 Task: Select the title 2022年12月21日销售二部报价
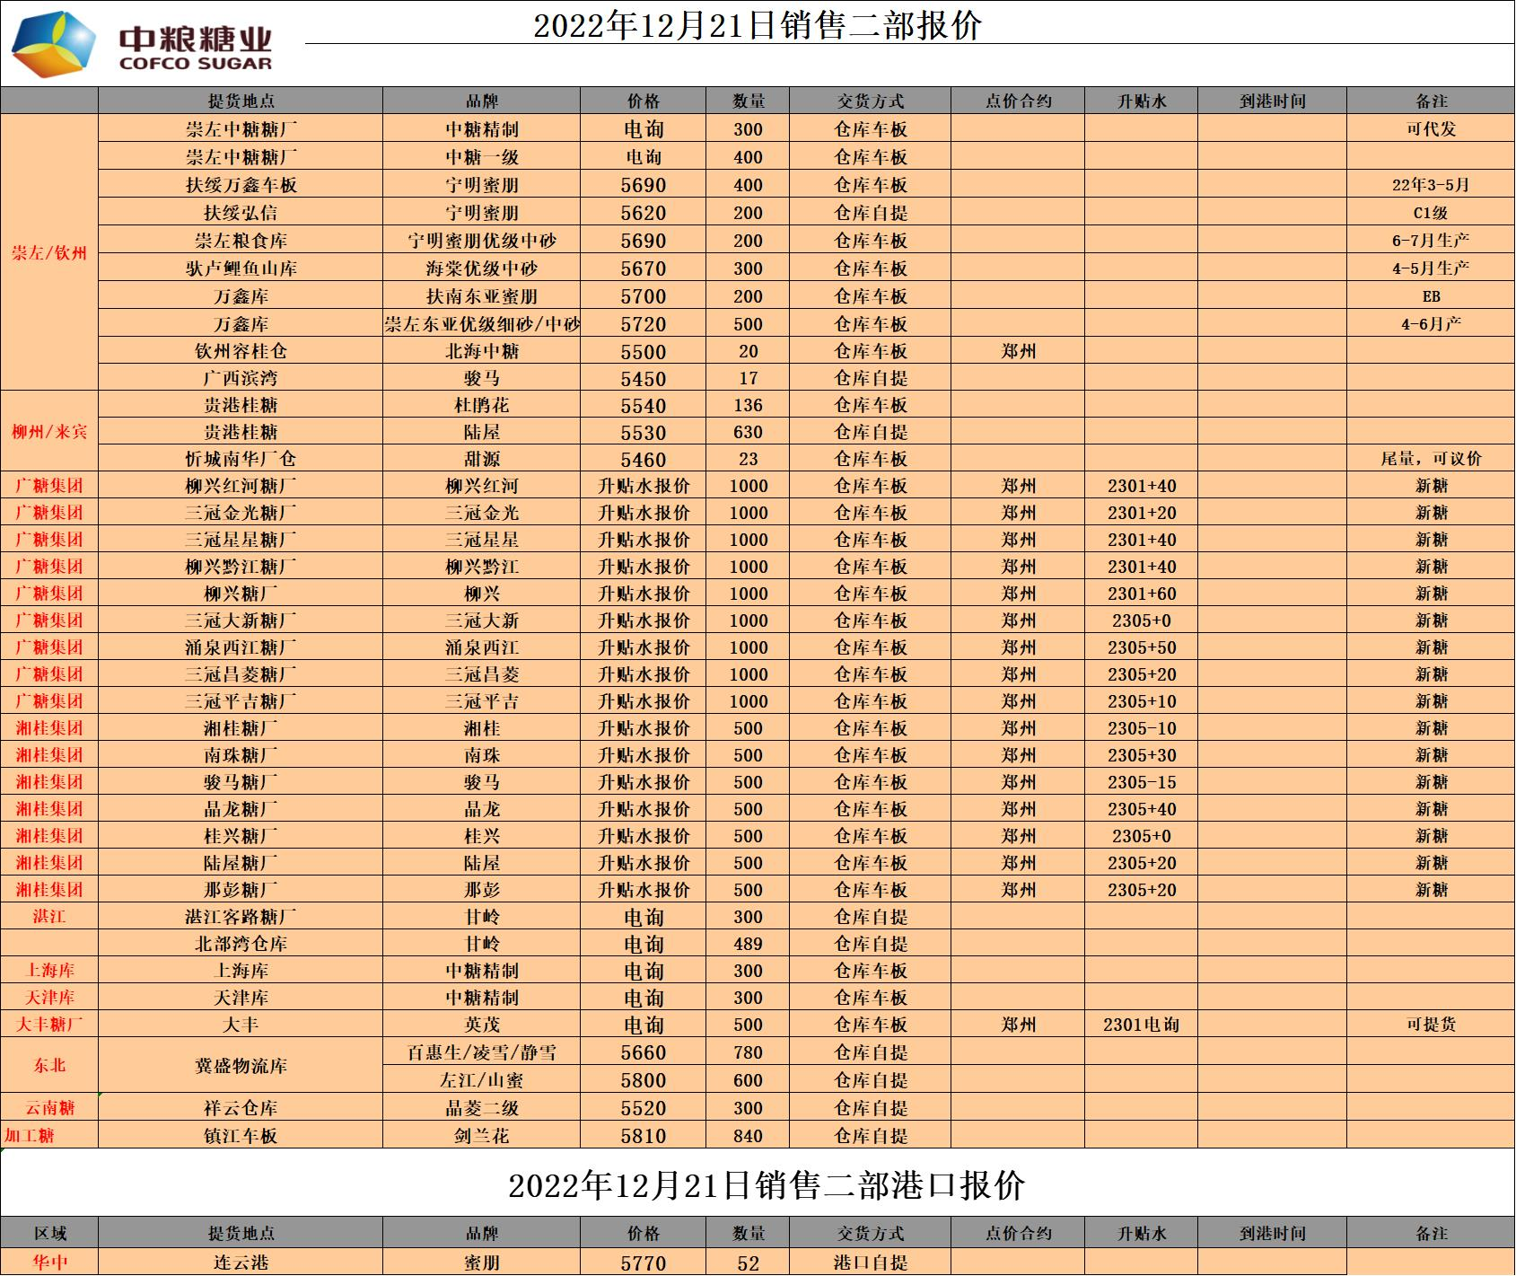click(757, 25)
